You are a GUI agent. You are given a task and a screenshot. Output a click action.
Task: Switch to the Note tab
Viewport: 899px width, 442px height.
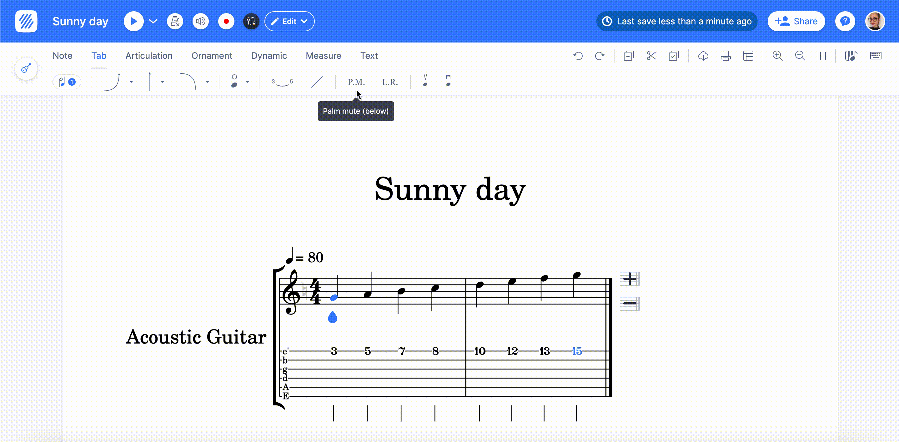pyautogui.click(x=62, y=55)
